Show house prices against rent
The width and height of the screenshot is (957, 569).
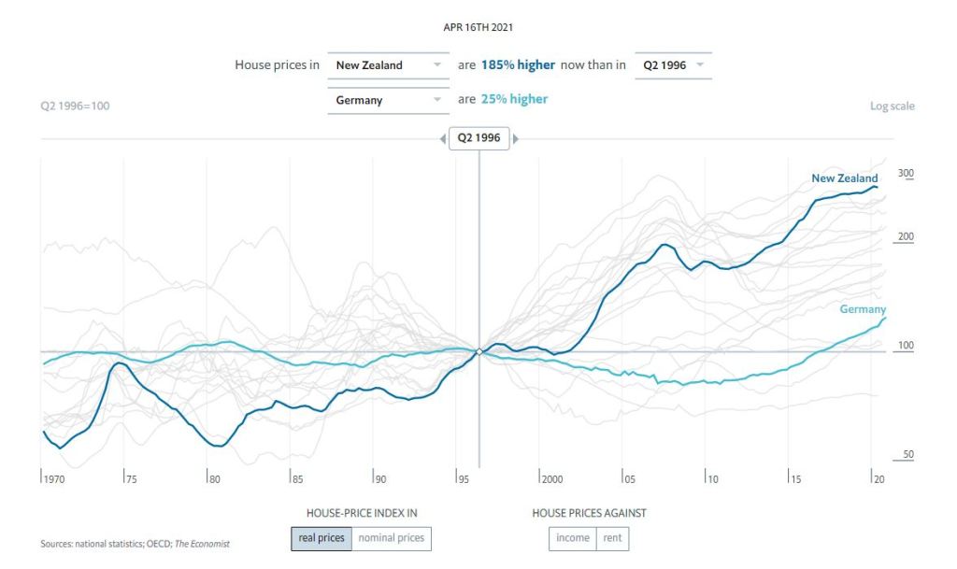point(614,538)
